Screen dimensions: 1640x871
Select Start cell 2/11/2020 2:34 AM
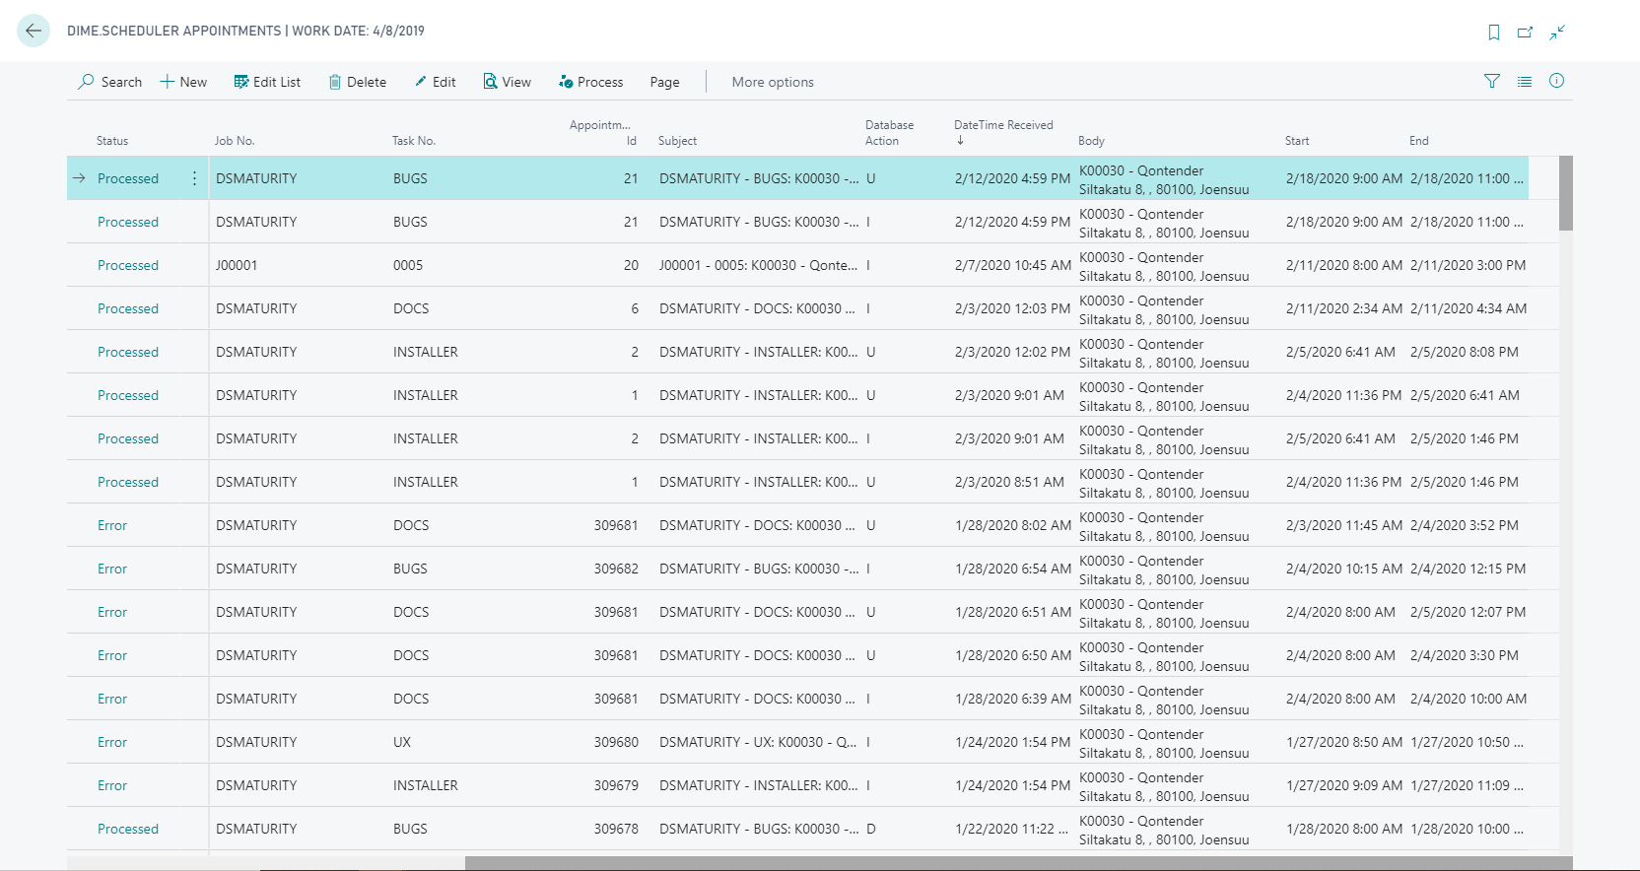click(1343, 308)
